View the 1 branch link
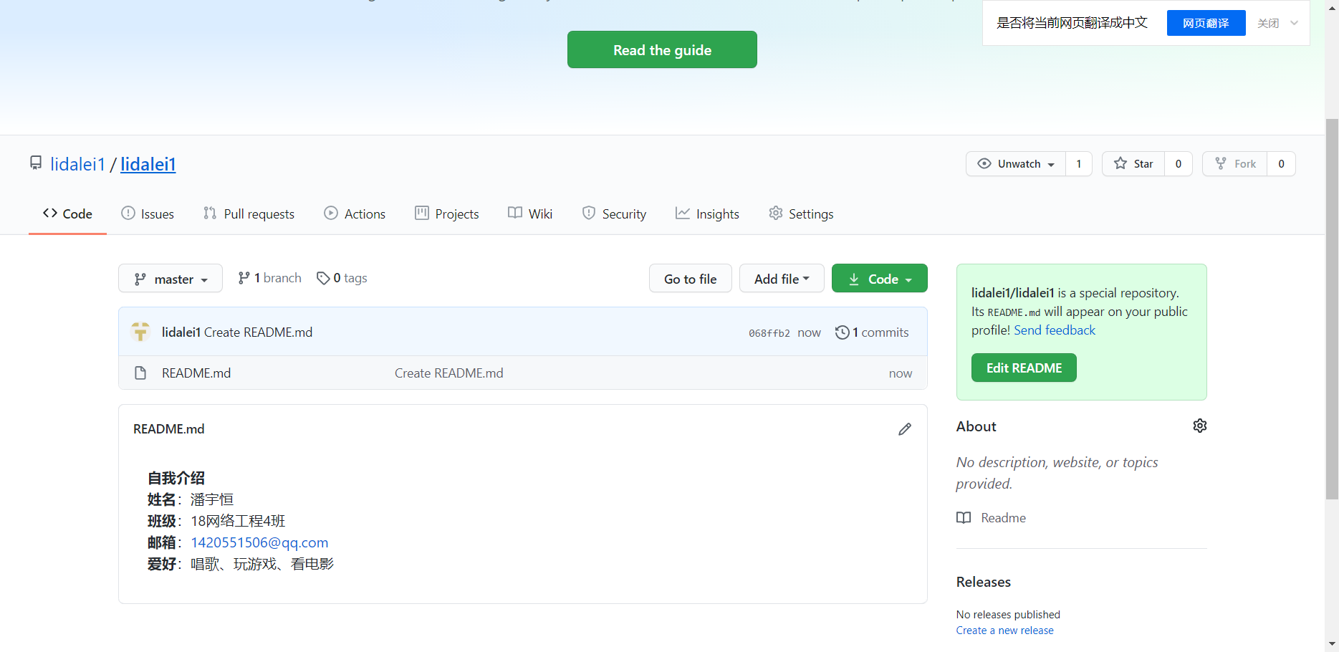1339x652 pixels. (270, 278)
